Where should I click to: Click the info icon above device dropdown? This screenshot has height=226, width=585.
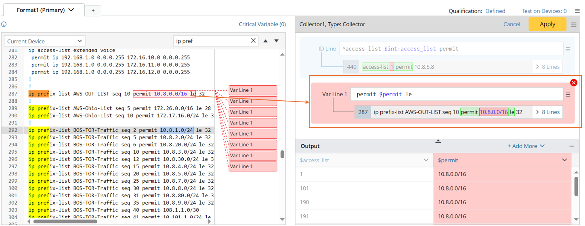point(4,24)
